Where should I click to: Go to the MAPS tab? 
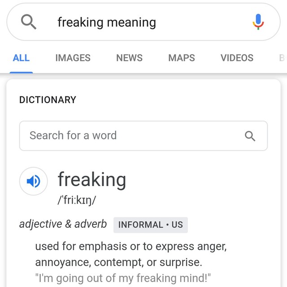182,58
